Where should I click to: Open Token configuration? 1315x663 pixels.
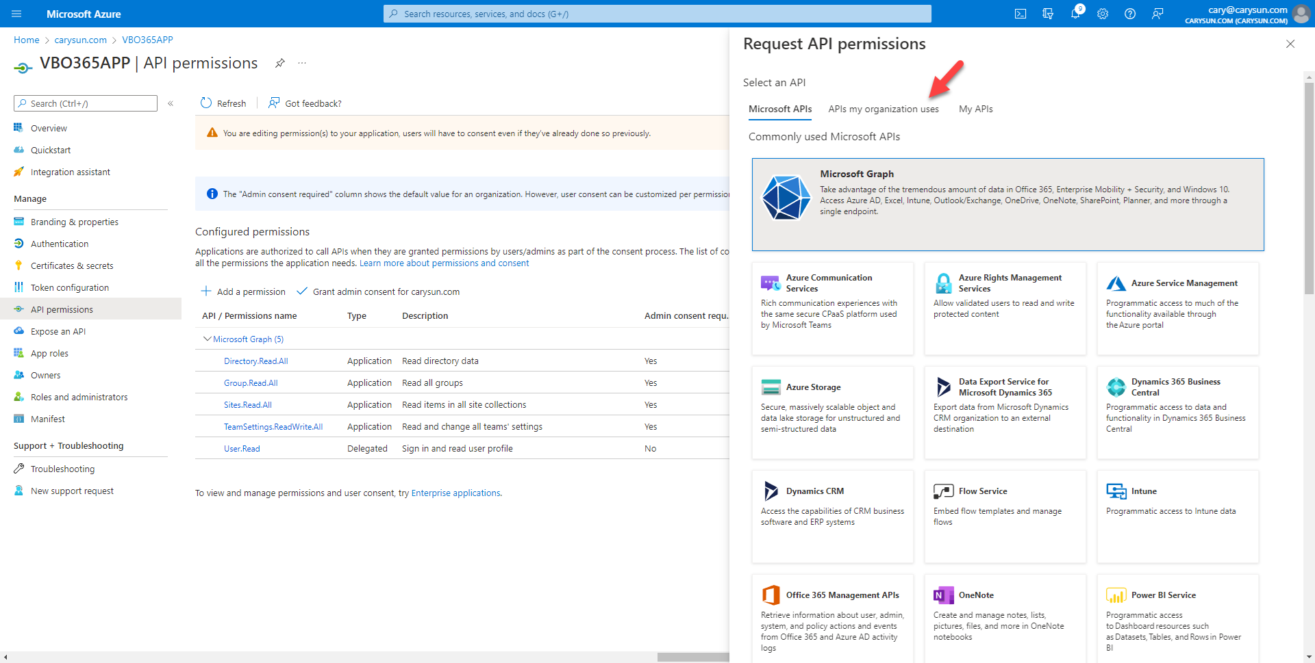[70, 287]
